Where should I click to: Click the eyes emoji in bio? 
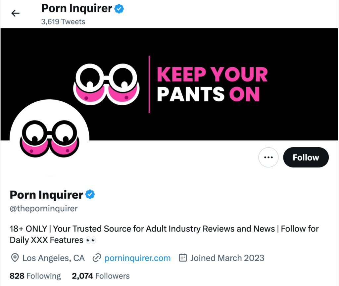91,240
